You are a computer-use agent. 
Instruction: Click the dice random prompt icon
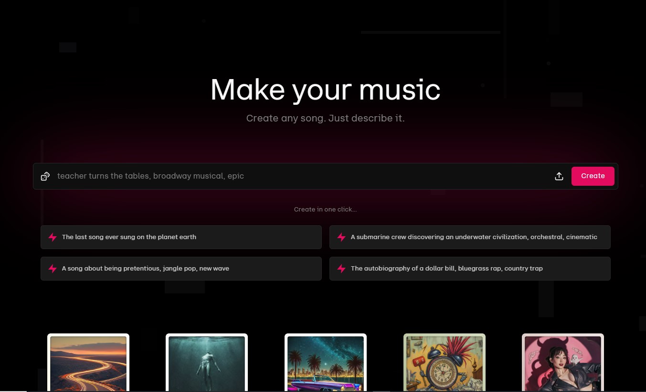click(x=45, y=176)
